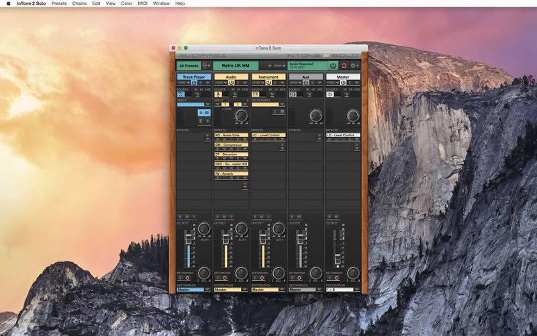The height and width of the screenshot is (336, 537).
Task: Open the Chains menu
Action: (x=79, y=3)
